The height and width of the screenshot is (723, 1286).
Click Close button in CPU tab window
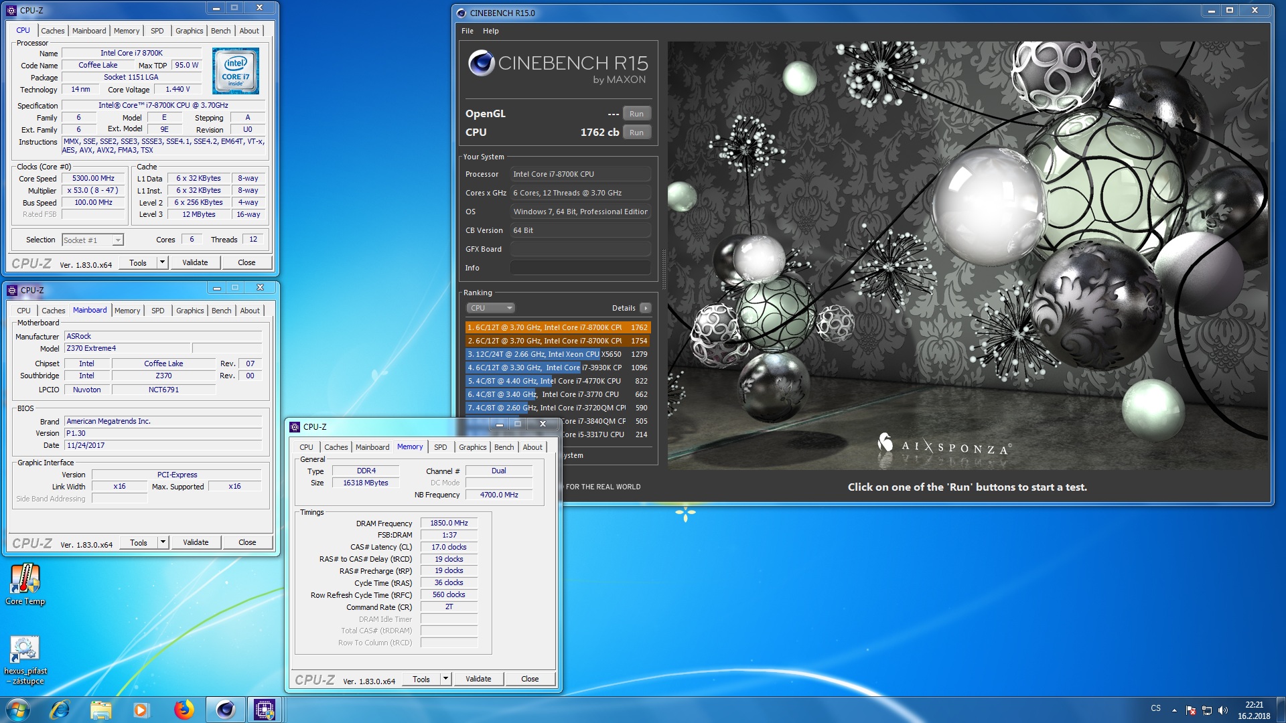tap(246, 262)
